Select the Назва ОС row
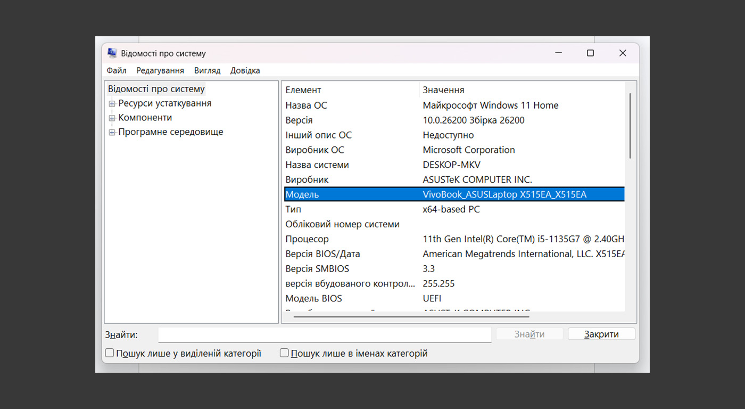Screen dimensions: 745x409 click(x=453, y=105)
